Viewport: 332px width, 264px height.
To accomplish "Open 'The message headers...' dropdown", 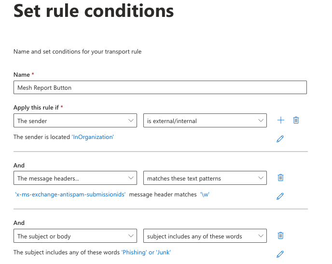I will pyautogui.click(x=76, y=179).
